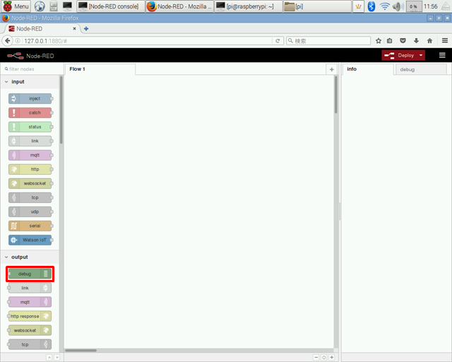This screenshot has width=452, height=362.
Task: Select the tcp output node
Action: click(30, 345)
